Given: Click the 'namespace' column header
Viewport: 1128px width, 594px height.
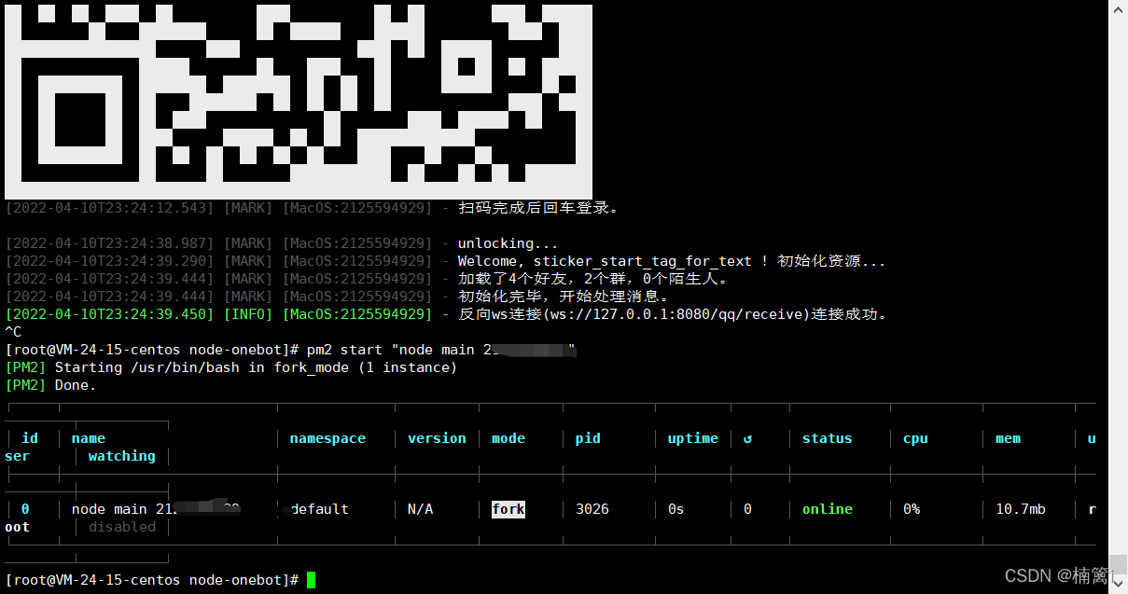Looking at the screenshot, I should (x=327, y=438).
